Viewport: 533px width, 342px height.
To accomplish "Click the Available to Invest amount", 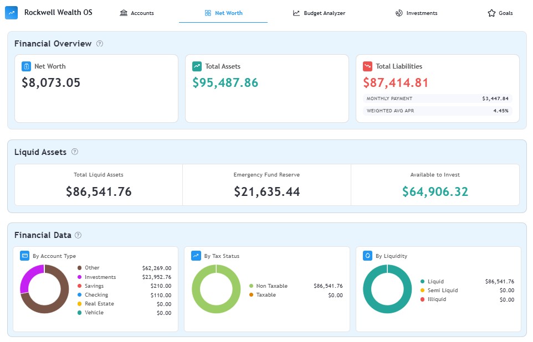I will 435,192.
